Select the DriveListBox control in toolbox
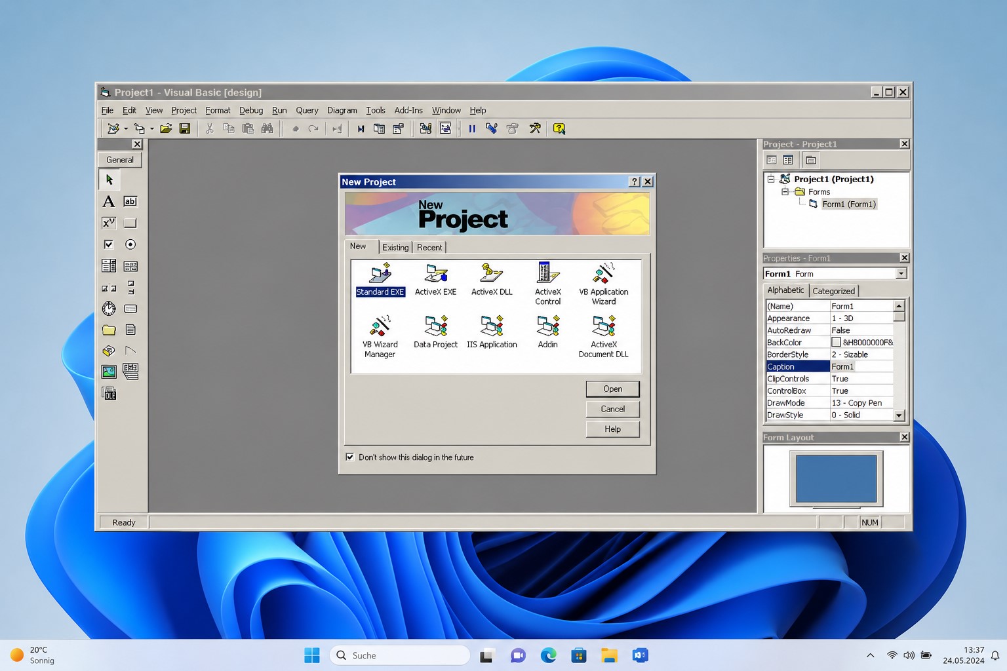The width and height of the screenshot is (1007, 671). point(130,309)
